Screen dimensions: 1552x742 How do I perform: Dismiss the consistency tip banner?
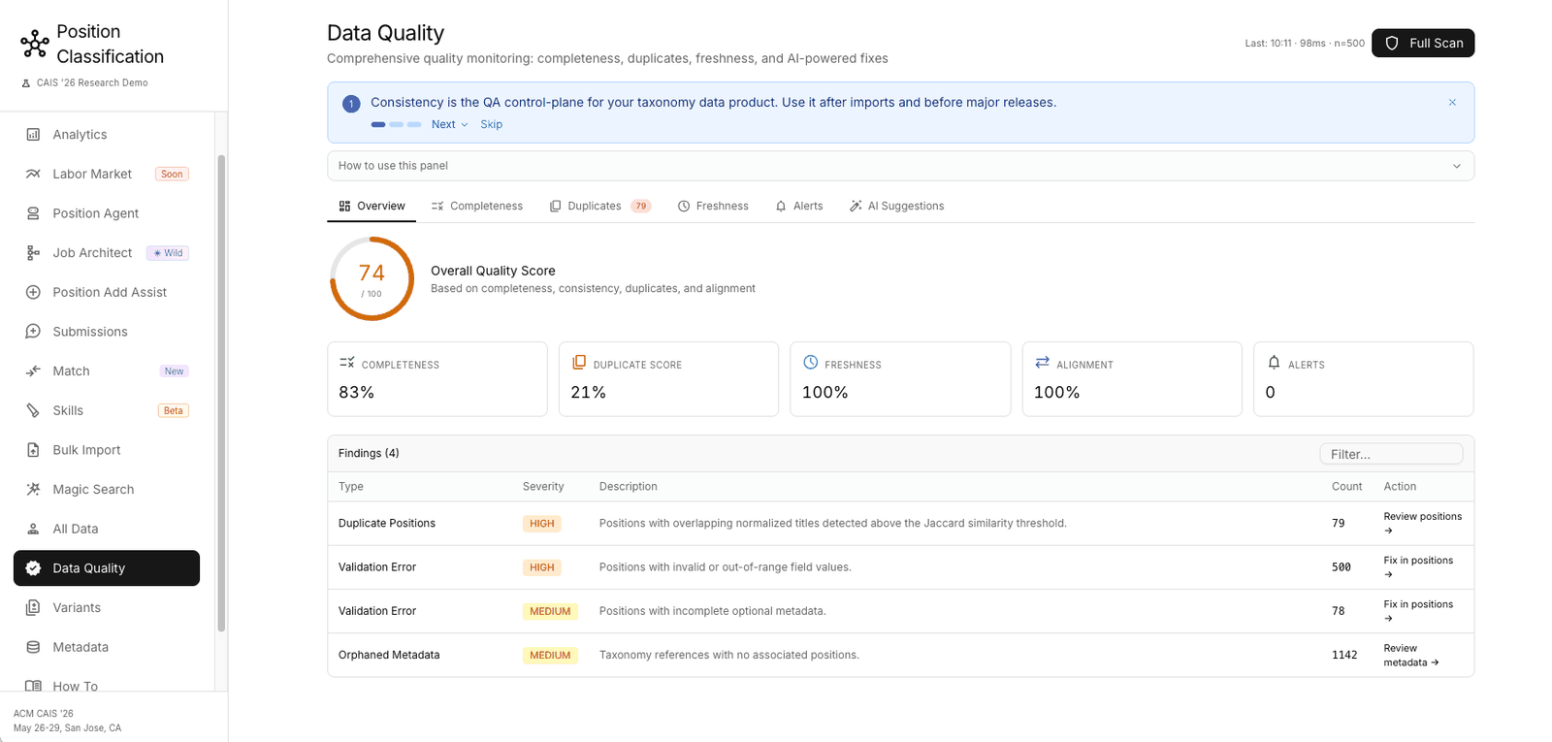pyautogui.click(x=1452, y=103)
